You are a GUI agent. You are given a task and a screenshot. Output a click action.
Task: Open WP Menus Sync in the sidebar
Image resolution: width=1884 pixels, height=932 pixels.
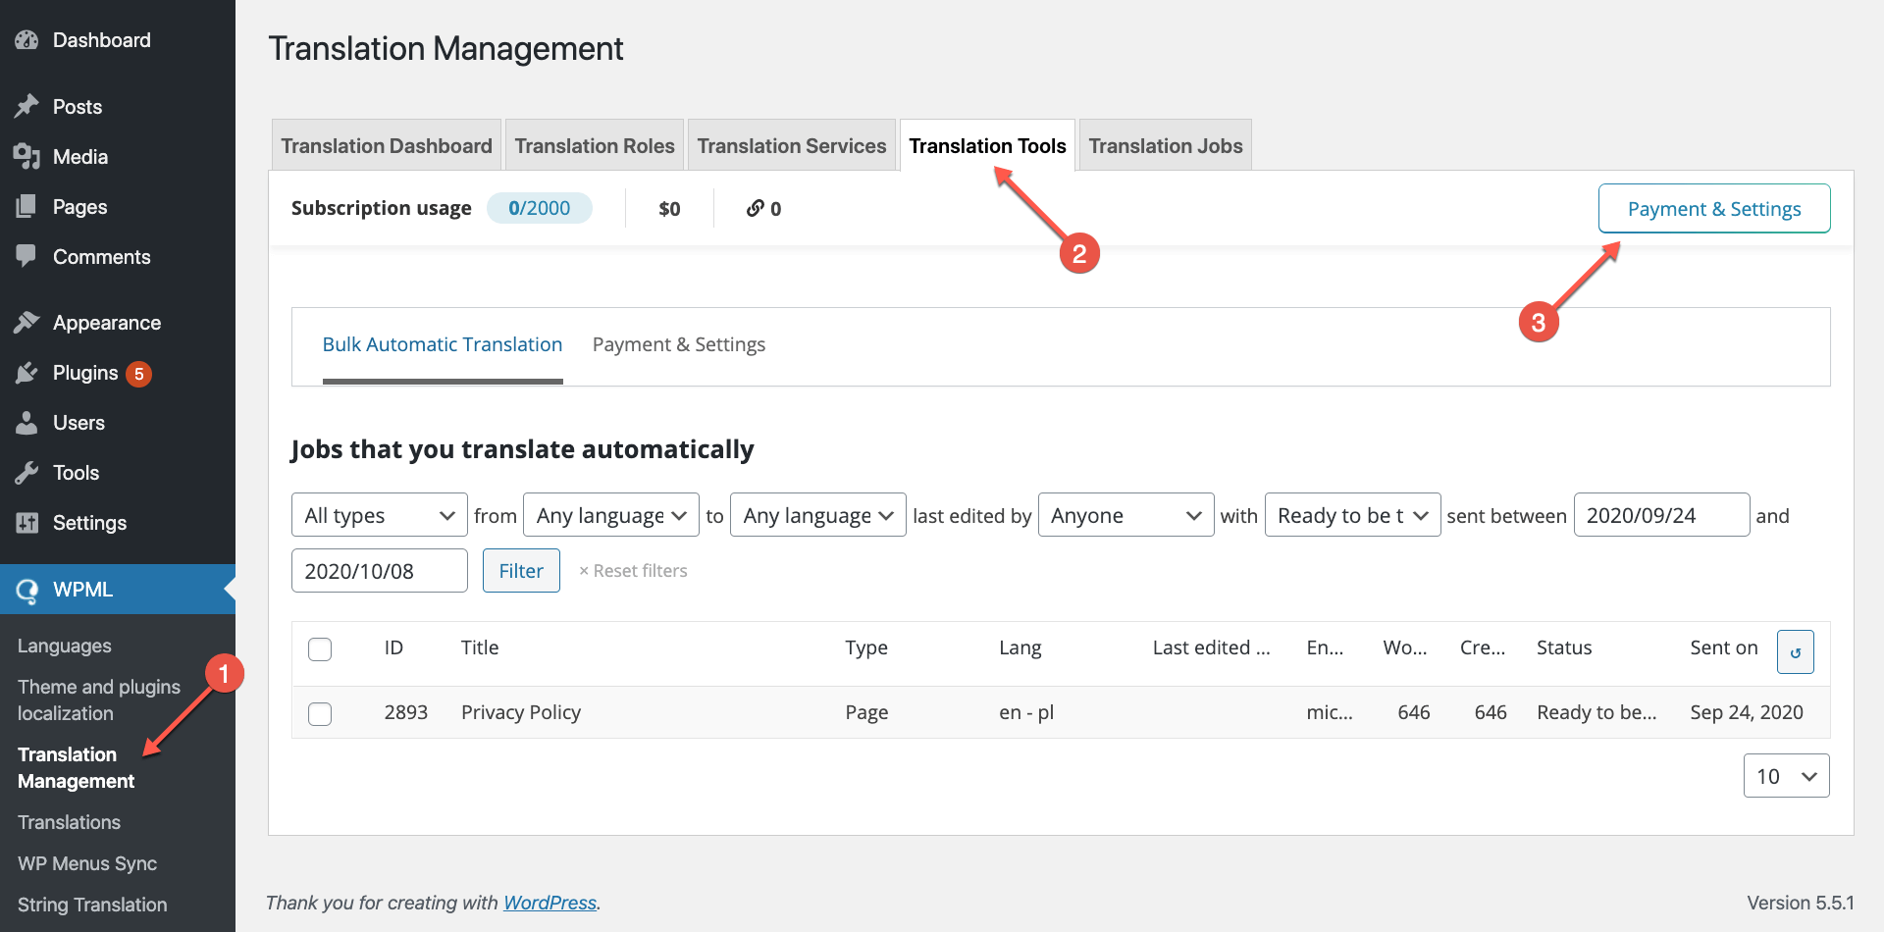(87, 863)
